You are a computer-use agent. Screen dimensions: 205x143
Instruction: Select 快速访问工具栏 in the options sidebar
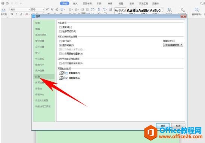coord(43,106)
